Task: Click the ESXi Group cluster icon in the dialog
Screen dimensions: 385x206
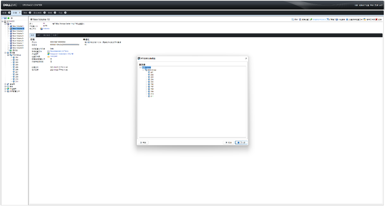Action: pyautogui.click(x=146, y=70)
